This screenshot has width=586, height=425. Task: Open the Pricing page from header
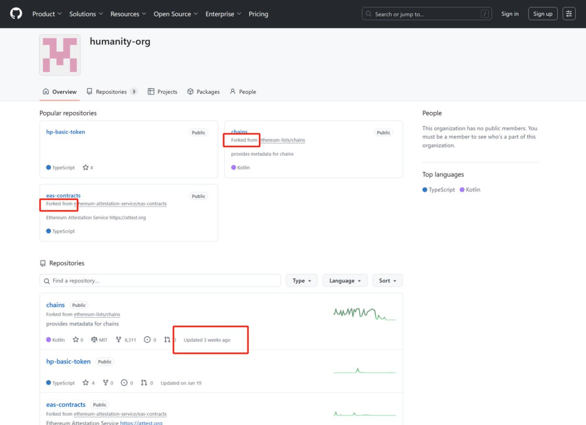(258, 14)
